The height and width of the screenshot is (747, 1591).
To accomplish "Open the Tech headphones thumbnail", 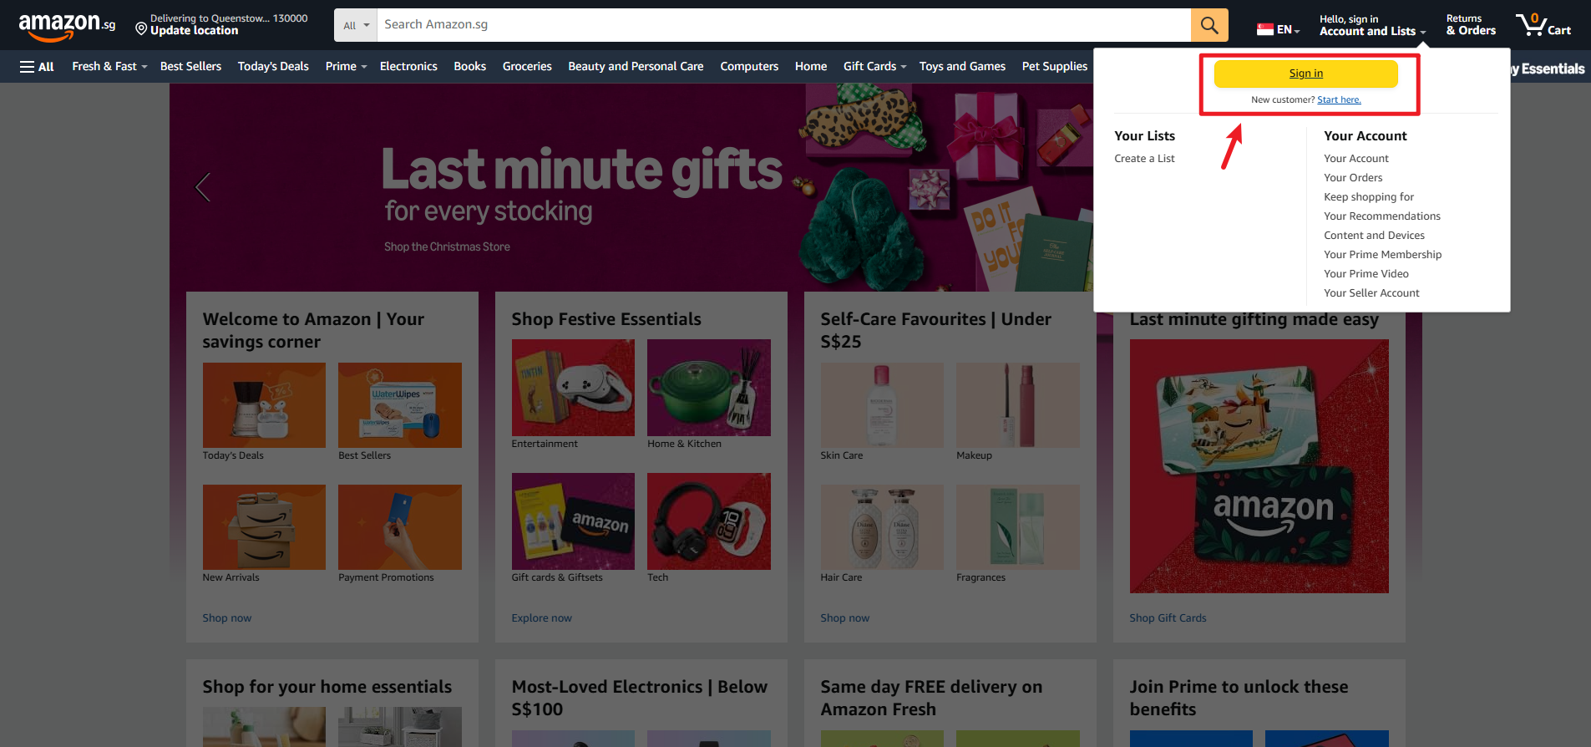I will [x=708, y=521].
